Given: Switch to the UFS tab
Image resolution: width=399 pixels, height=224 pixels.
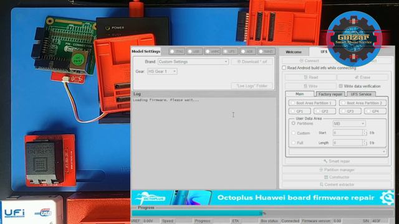Looking at the screenshot, I should click(x=324, y=52).
